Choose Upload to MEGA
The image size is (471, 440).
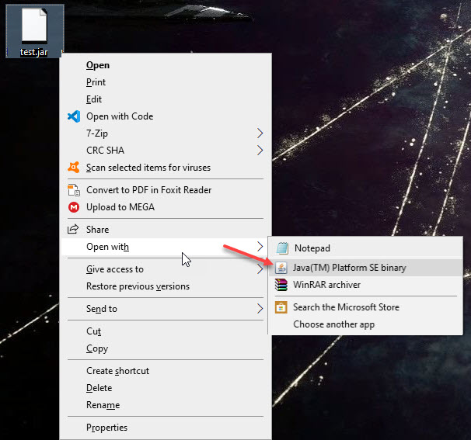pos(166,207)
